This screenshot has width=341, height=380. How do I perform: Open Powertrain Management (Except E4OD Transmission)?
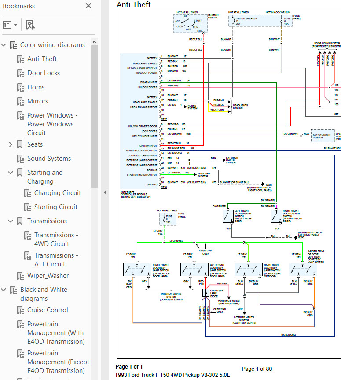tap(59, 362)
